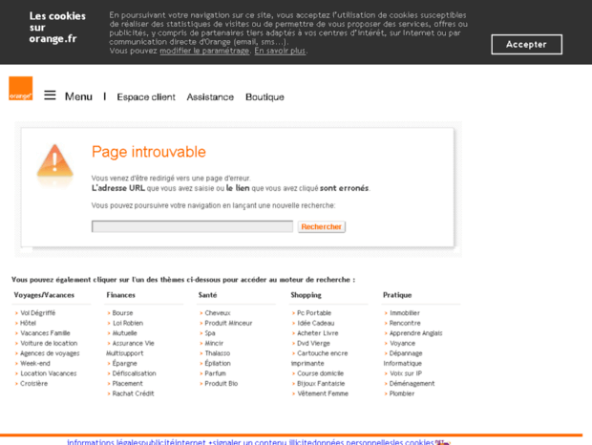Open Dvd Vierge
Screen dimensions: 592x445
coord(313,343)
